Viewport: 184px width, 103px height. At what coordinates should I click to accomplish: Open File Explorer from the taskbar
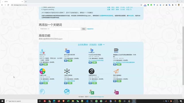(x=73, y=101)
